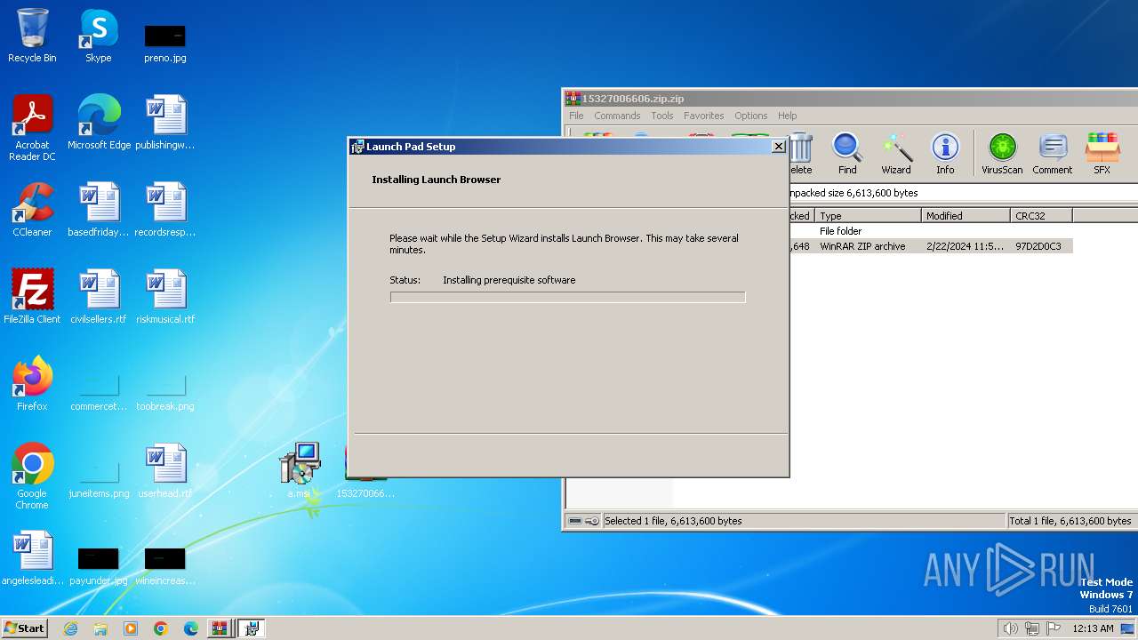
Task: Close the Launch Pad Setup dialog
Action: click(x=778, y=147)
